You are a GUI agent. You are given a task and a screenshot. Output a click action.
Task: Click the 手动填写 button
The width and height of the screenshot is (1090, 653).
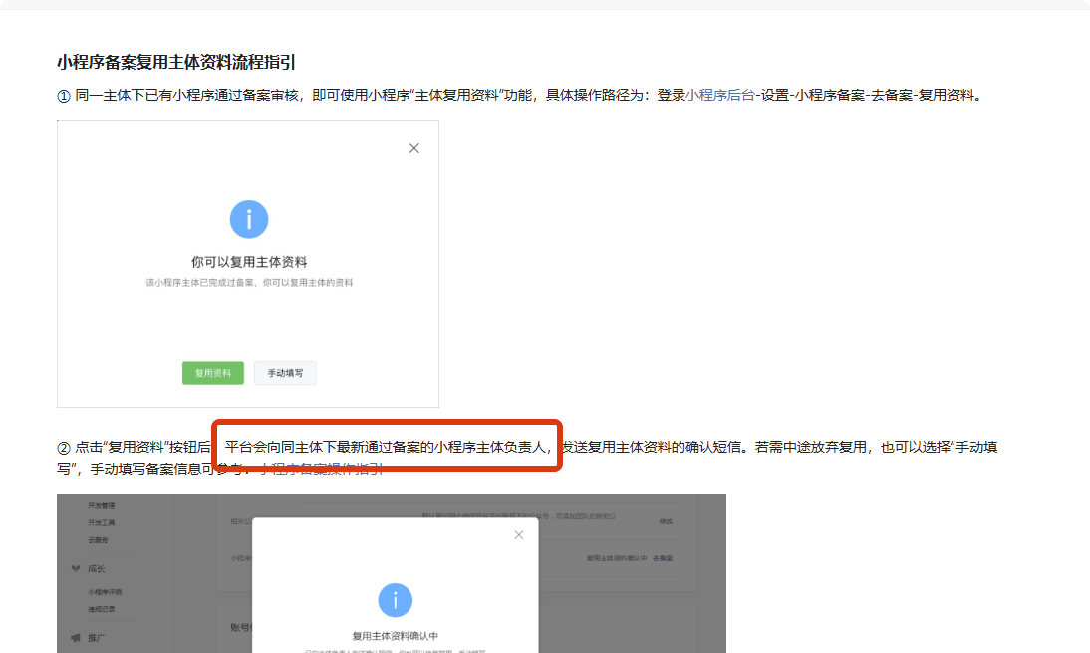[285, 373]
